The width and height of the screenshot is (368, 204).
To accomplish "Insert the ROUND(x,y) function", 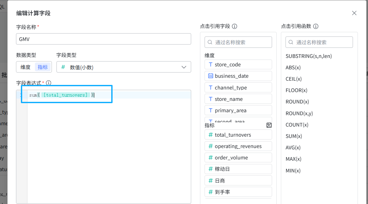I will coord(299,113).
